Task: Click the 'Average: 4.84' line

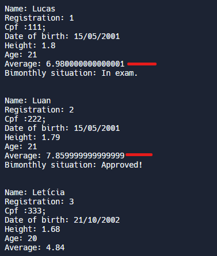Action: point(35,247)
